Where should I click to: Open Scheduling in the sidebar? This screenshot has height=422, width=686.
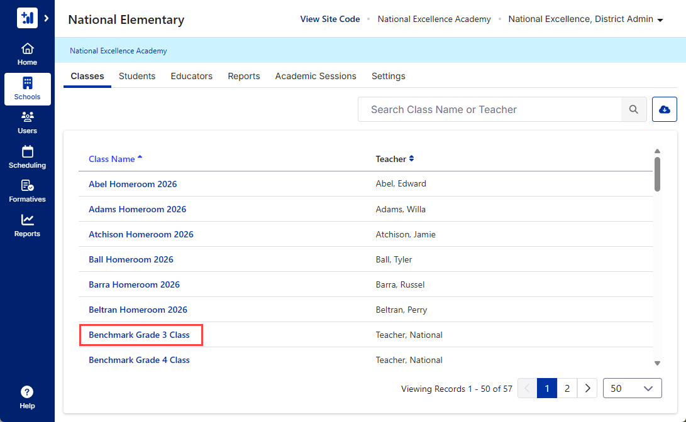point(27,157)
